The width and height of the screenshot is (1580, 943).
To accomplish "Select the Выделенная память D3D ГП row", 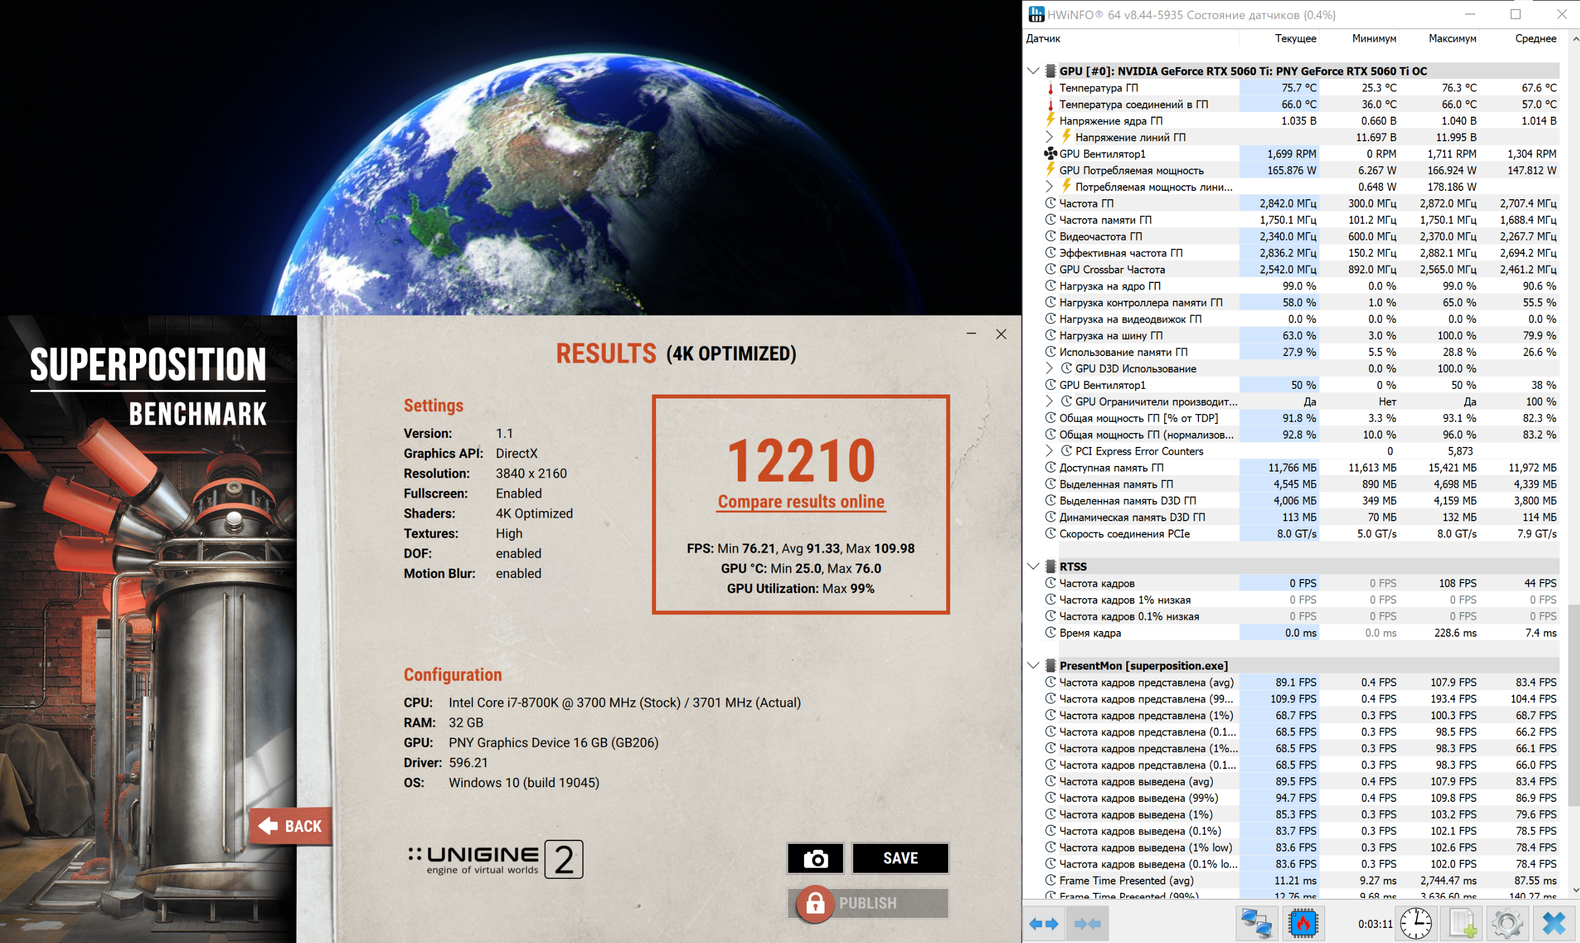I will pos(1302,501).
